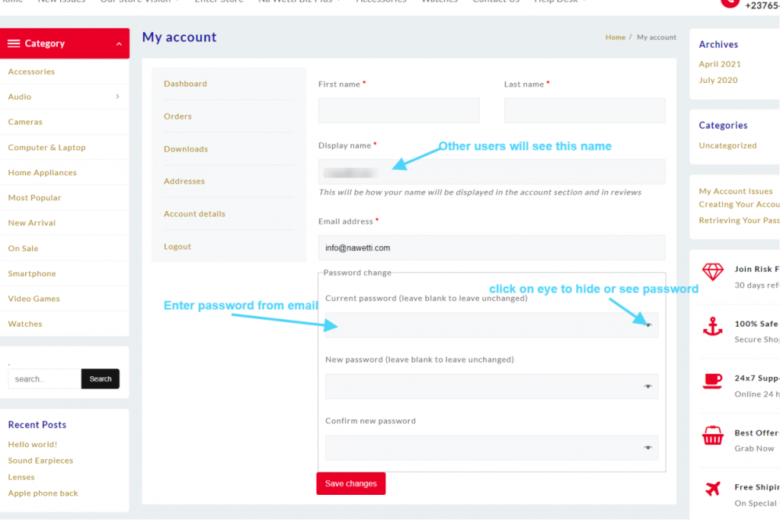Click the hamburger icon beside Category
The image size is (780, 520).
14,43
